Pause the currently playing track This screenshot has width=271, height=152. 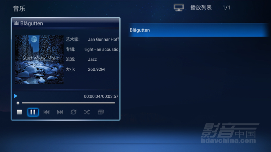33,112
